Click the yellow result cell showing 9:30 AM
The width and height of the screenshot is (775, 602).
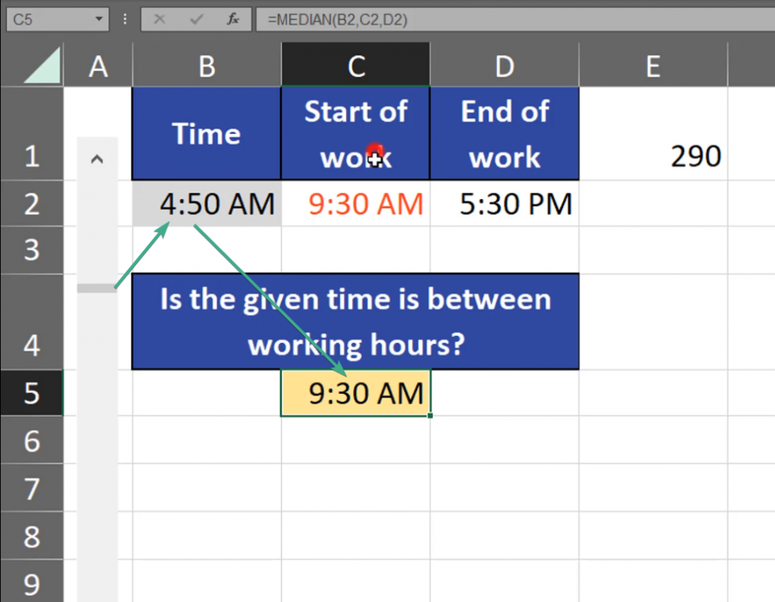click(356, 393)
